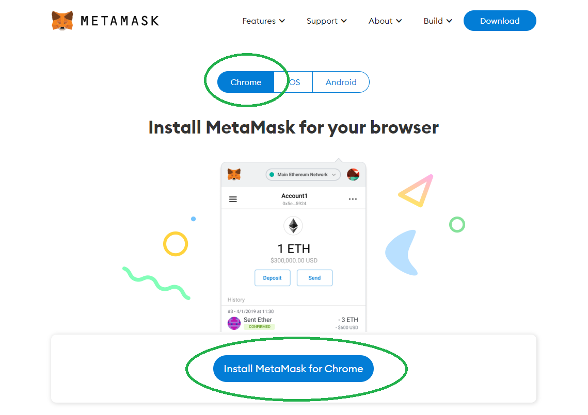Click the blue Download button
588x415 pixels.
click(500, 21)
